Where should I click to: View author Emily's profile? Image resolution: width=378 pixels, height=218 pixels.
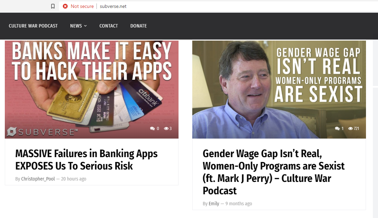214,204
